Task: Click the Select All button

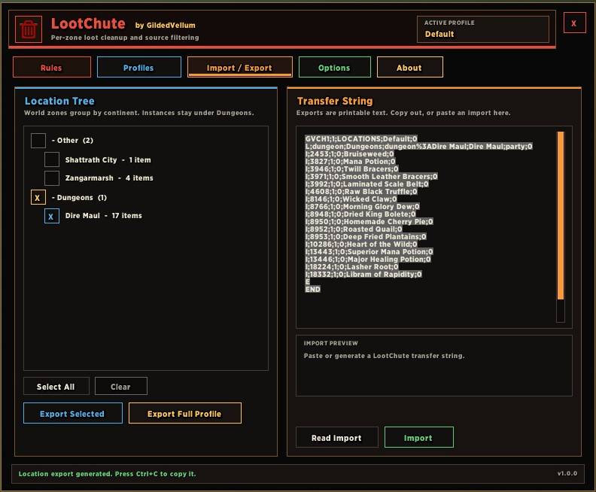Action: coord(56,387)
